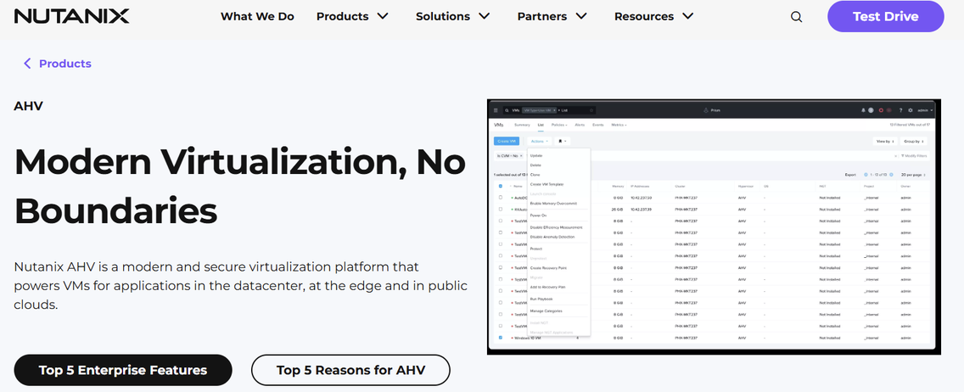
Task: Click the 'Nutanix AHV is a modern' paragraph
Action: (240, 286)
